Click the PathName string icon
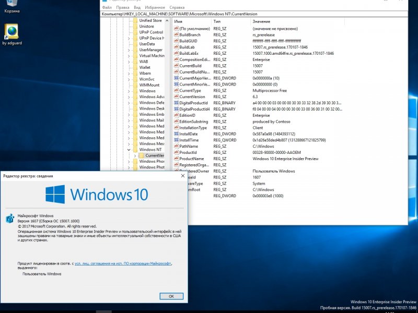Viewport: 418px width, 313px height. point(176,146)
